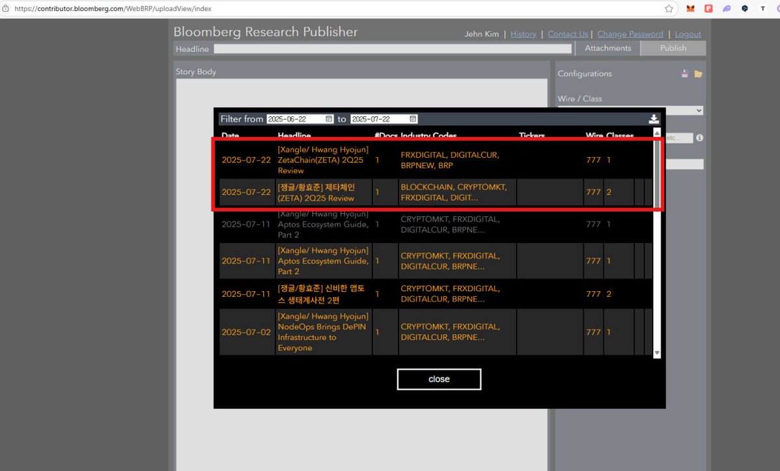Open the dark hexagon browser extension

[x=745, y=9]
